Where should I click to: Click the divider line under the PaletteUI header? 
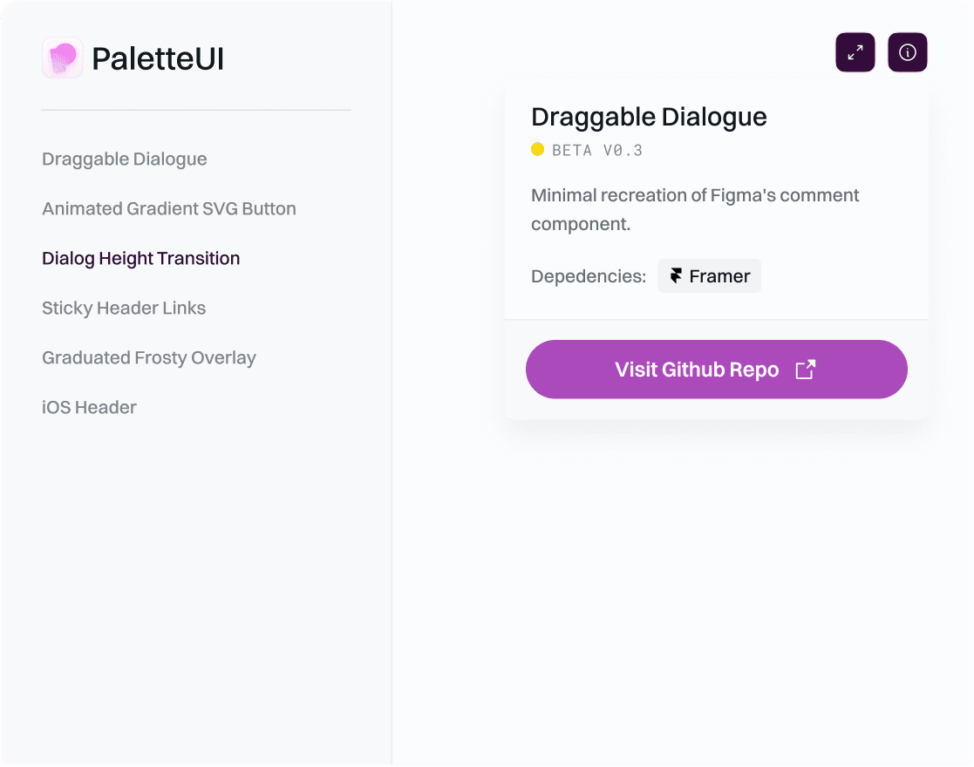pos(196,111)
